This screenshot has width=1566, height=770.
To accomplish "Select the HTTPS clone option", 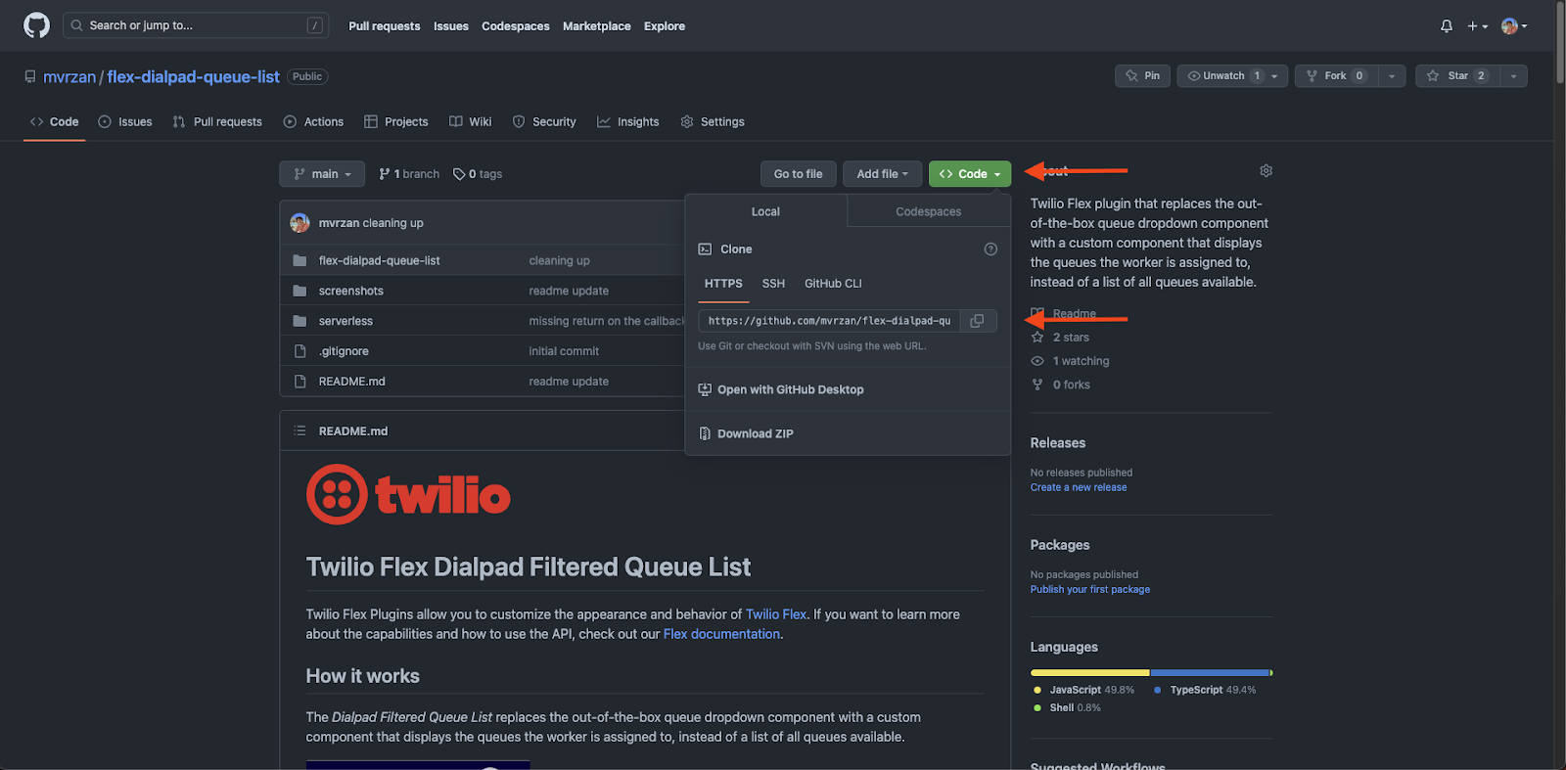I will (723, 284).
